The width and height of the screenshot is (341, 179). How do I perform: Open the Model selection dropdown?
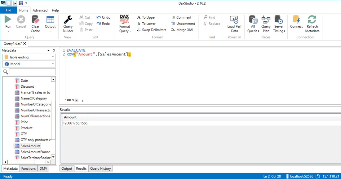[x=29, y=64]
